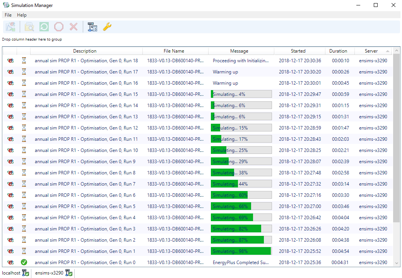Sort by the Server column header

(x=373, y=51)
